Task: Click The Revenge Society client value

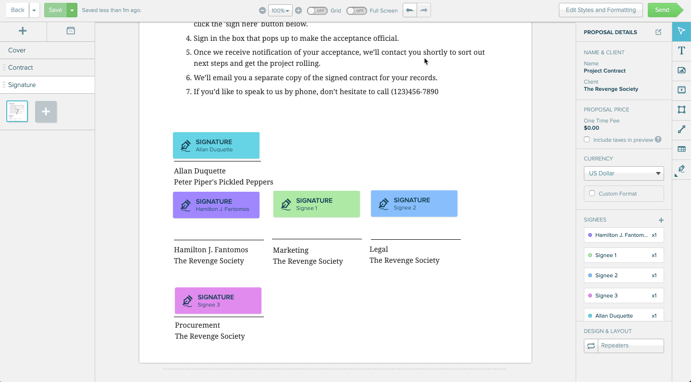Action: pos(611,89)
